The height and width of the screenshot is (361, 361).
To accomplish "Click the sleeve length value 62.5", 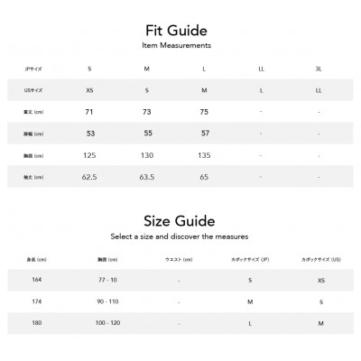I will coord(89,177).
